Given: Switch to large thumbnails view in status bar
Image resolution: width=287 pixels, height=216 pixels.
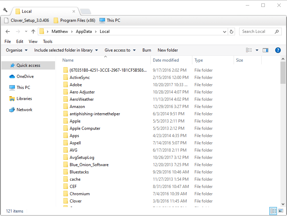Looking at the screenshot, I should pyautogui.click(x=281, y=211).
